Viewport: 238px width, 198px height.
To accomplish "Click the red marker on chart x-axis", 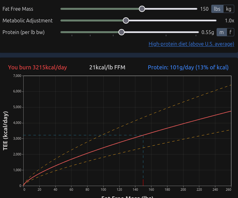I will click(x=143, y=183).
